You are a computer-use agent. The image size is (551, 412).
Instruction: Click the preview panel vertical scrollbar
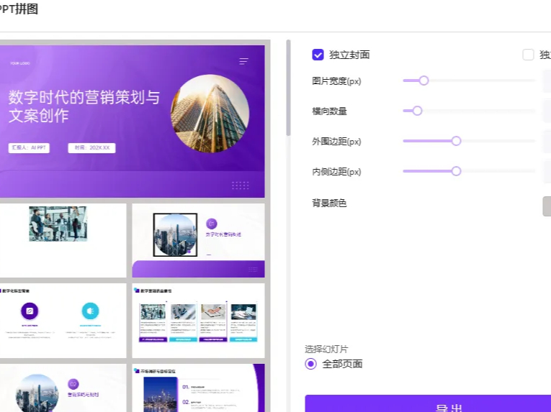coord(289,88)
